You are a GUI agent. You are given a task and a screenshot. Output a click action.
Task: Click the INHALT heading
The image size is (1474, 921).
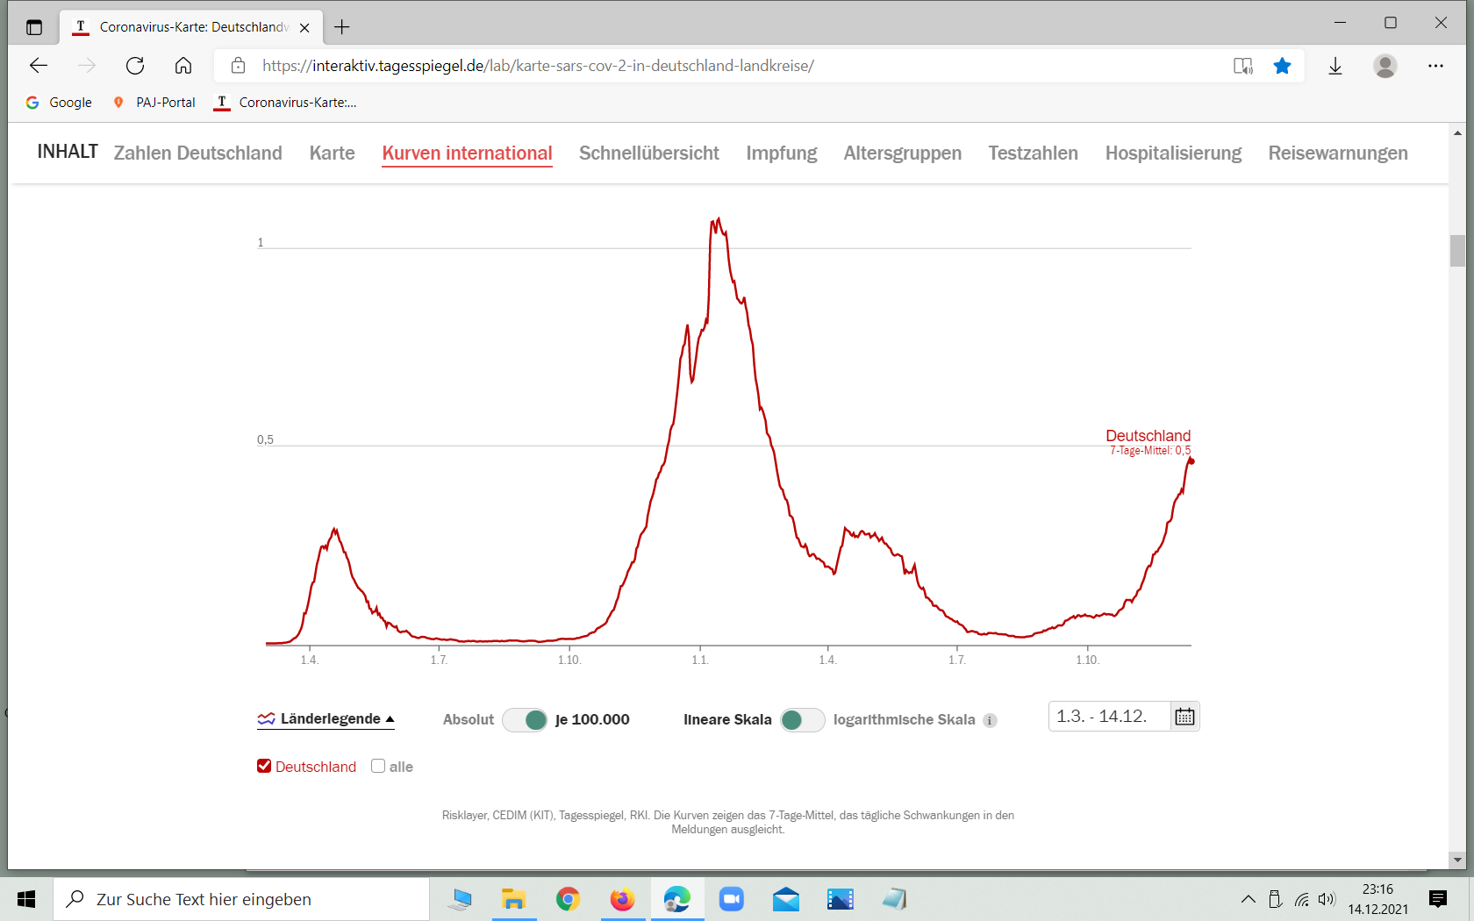point(68,152)
